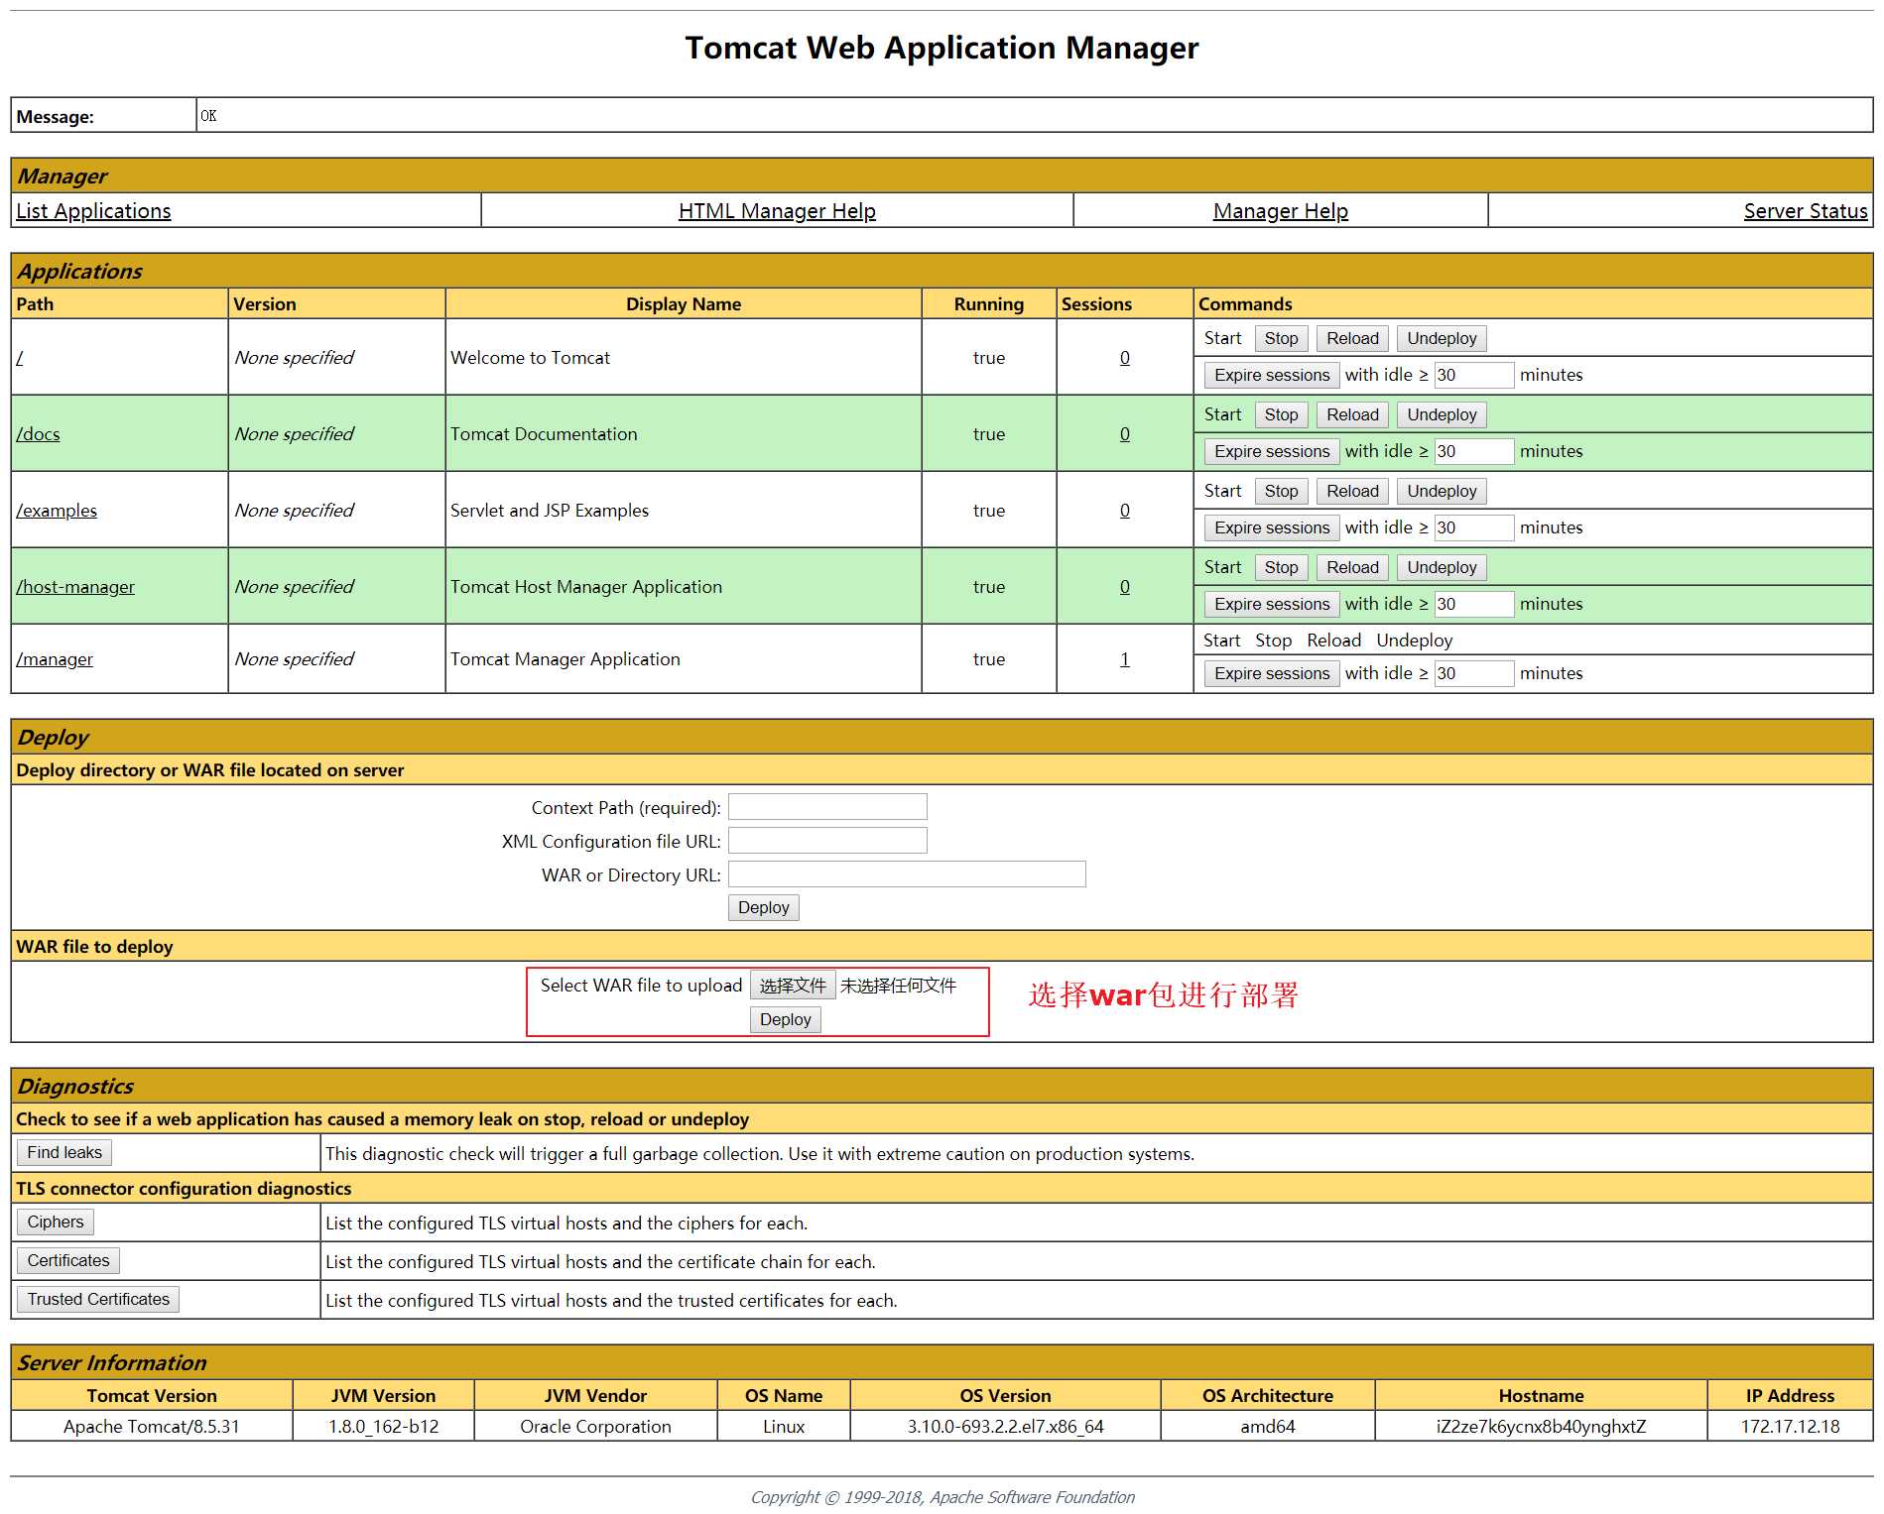Viewport: 1884px width, 1514px height.
Task: Undeploy the /docs application
Action: coord(1442,414)
